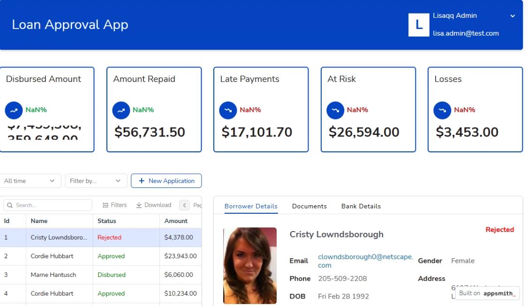528x306 pixels.
Task: Select Cordie Hubbart row with $10,234.00
Action: (x=101, y=293)
